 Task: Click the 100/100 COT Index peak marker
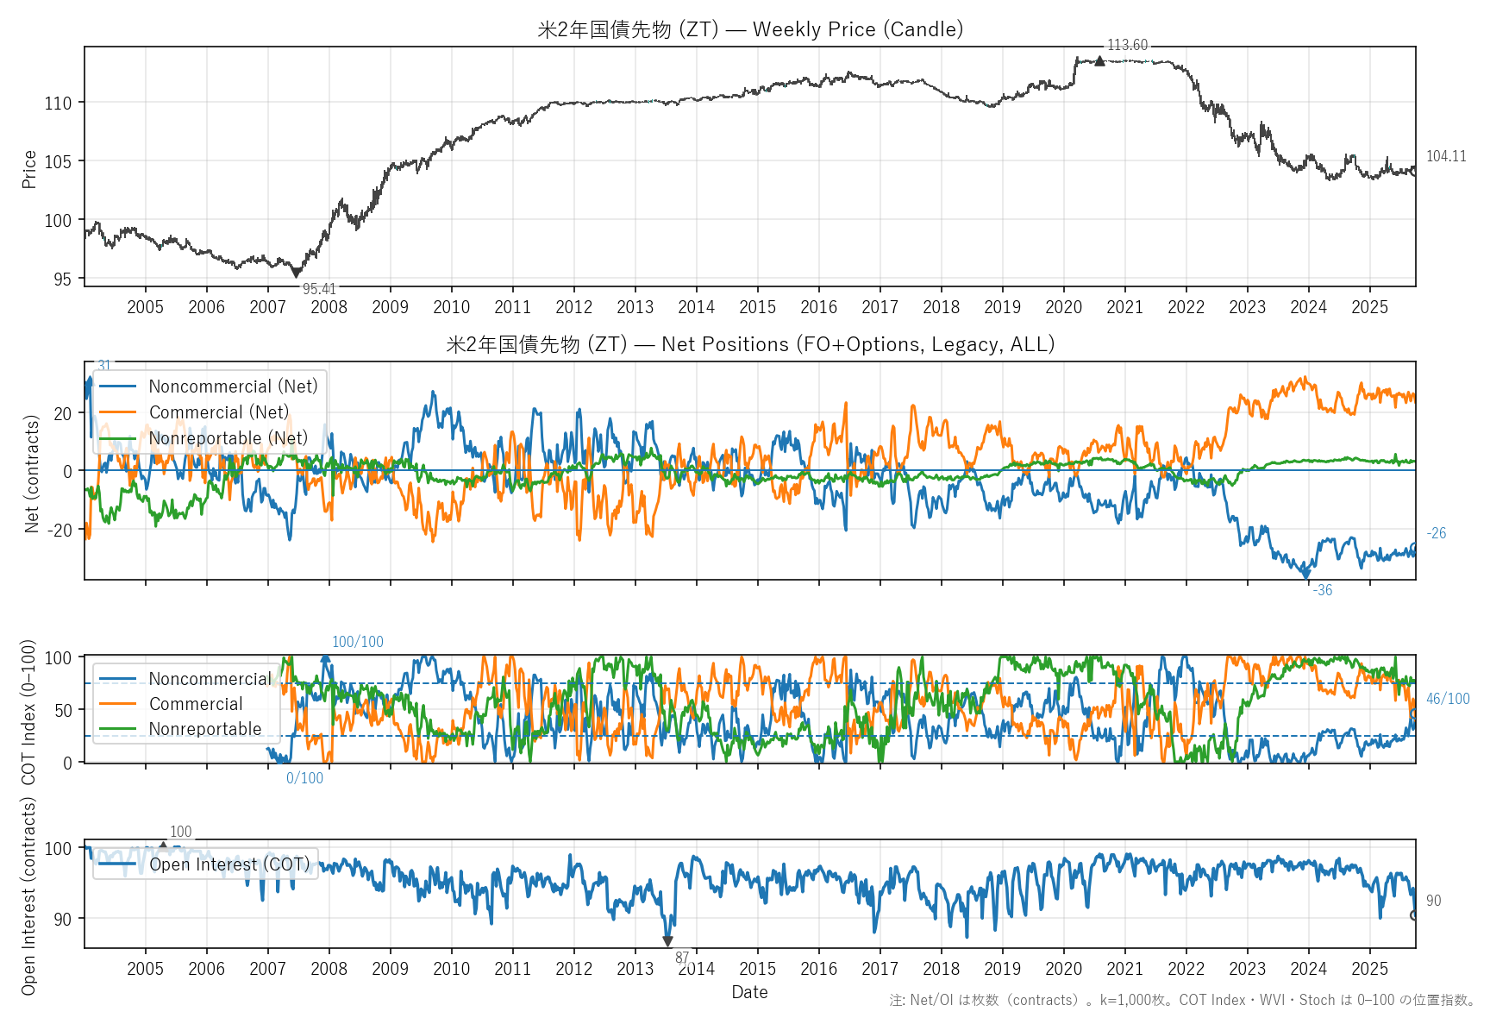point(325,658)
